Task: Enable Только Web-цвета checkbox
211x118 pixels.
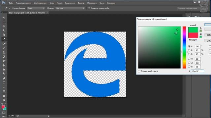Action: coord(139,71)
